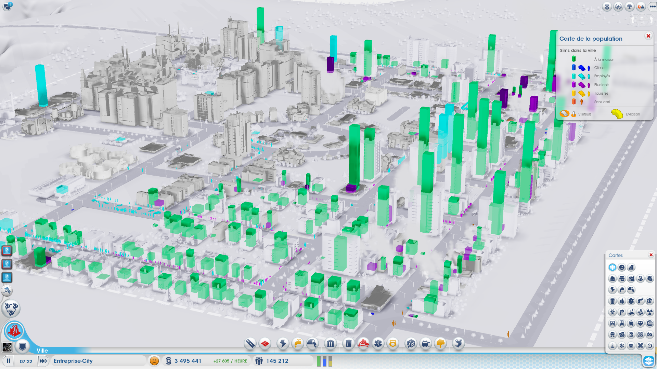Click the RCI demand bars indicator
The image size is (657, 369).
324,361
